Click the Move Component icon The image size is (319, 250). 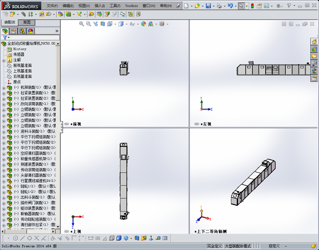pos(49,14)
